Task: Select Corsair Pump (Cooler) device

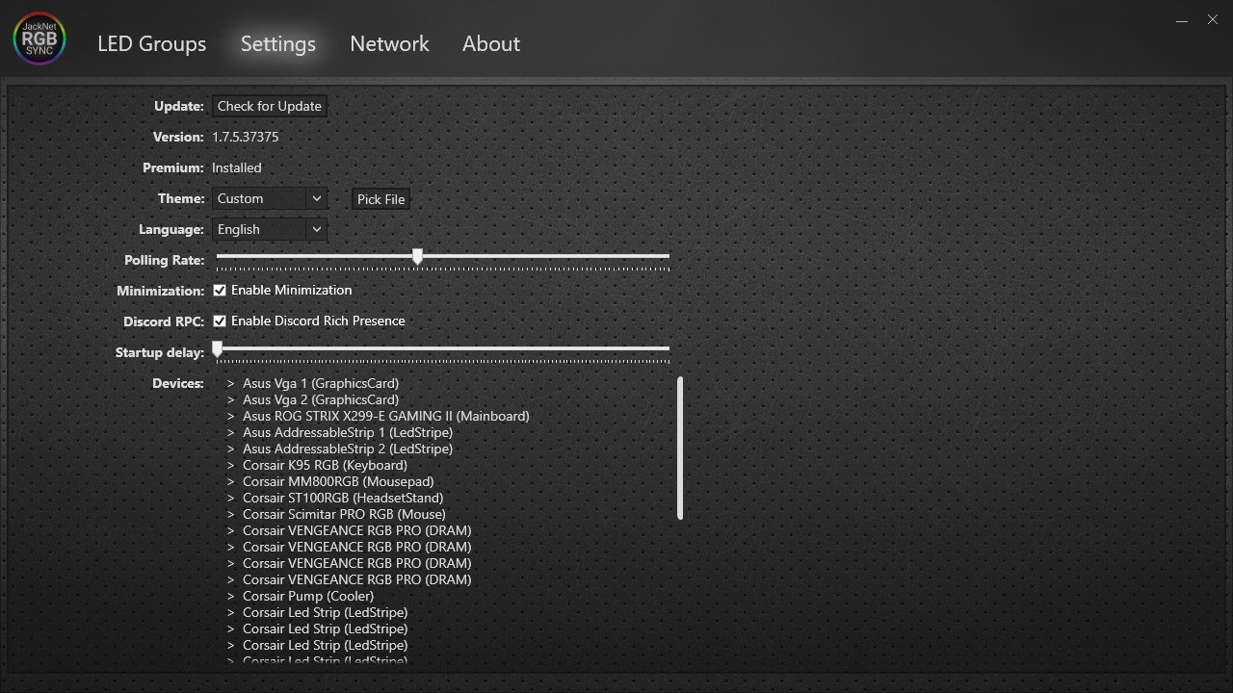Action: pyautogui.click(x=308, y=596)
